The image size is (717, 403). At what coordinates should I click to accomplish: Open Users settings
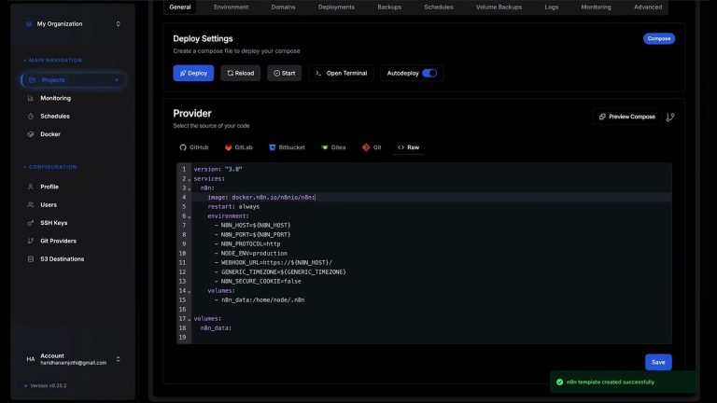[73, 204]
